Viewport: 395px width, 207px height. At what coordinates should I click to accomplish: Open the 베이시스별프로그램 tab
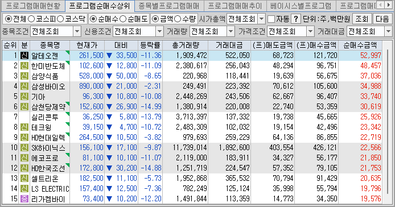pyautogui.click(x=301, y=6)
